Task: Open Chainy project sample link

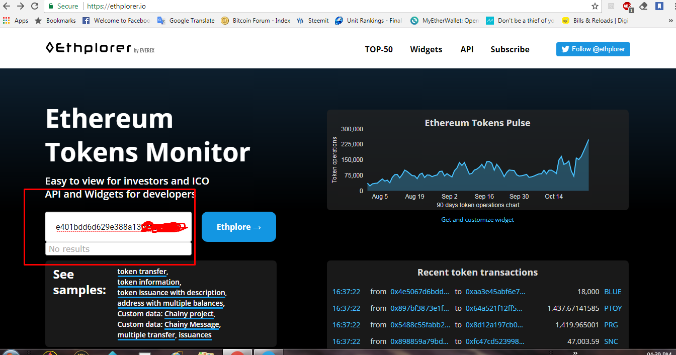Action: click(x=189, y=314)
